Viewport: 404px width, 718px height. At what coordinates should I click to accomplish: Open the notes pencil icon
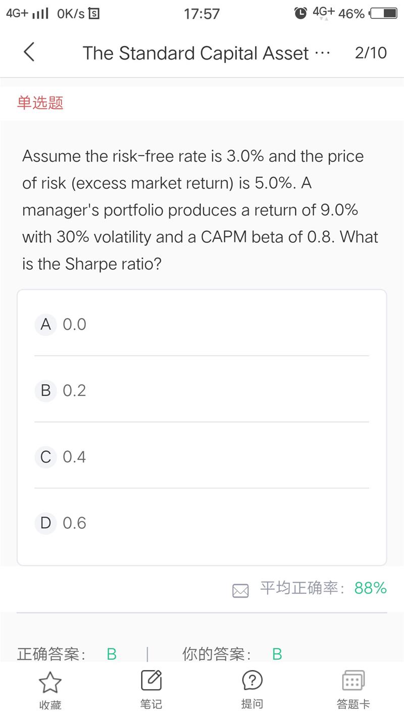point(151,681)
